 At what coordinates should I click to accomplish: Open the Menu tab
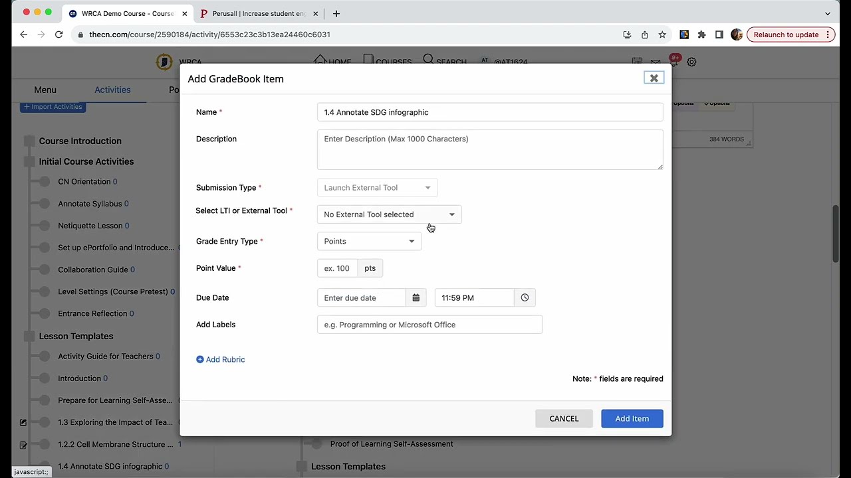point(45,90)
